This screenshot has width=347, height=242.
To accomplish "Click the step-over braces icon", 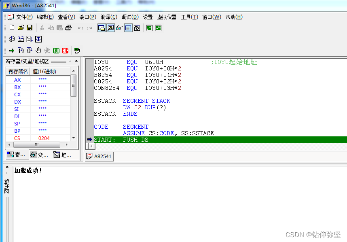I will click(30, 51).
